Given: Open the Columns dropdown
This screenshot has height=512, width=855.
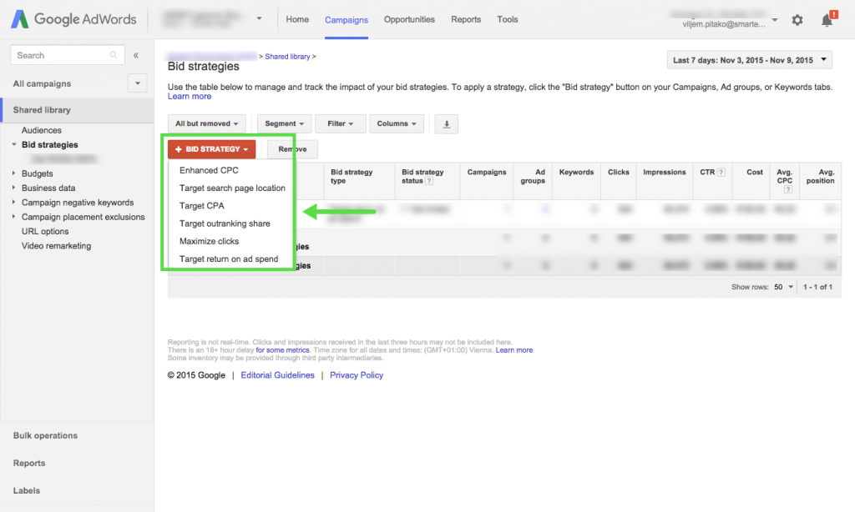Looking at the screenshot, I should click(397, 124).
